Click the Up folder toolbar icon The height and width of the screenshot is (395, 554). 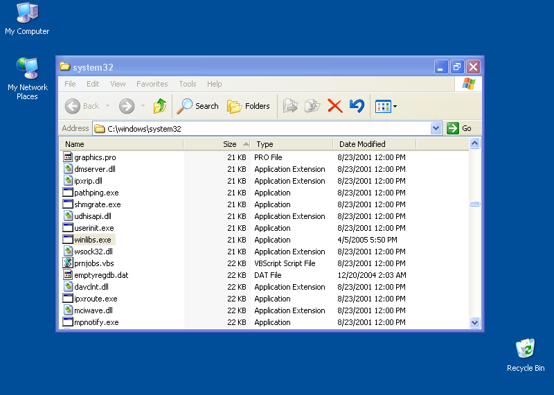pyautogui.click(x=160, y=106)
